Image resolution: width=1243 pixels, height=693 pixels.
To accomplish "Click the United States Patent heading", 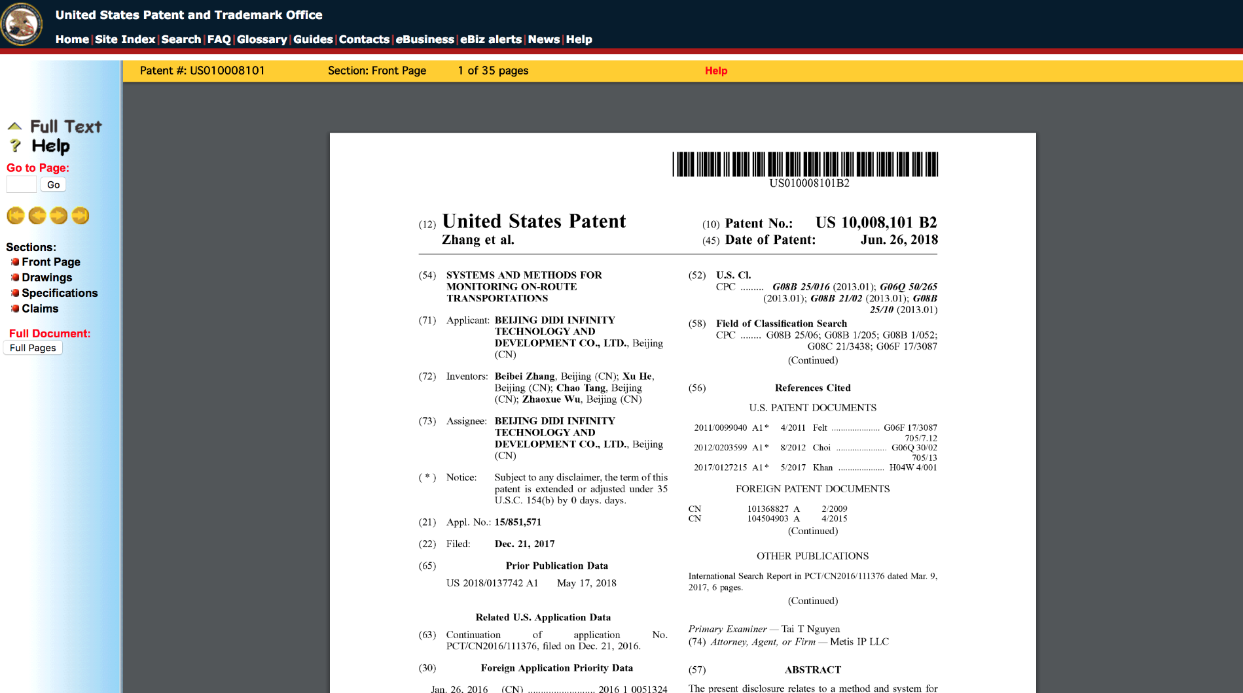I will click(x=534, y=221).
